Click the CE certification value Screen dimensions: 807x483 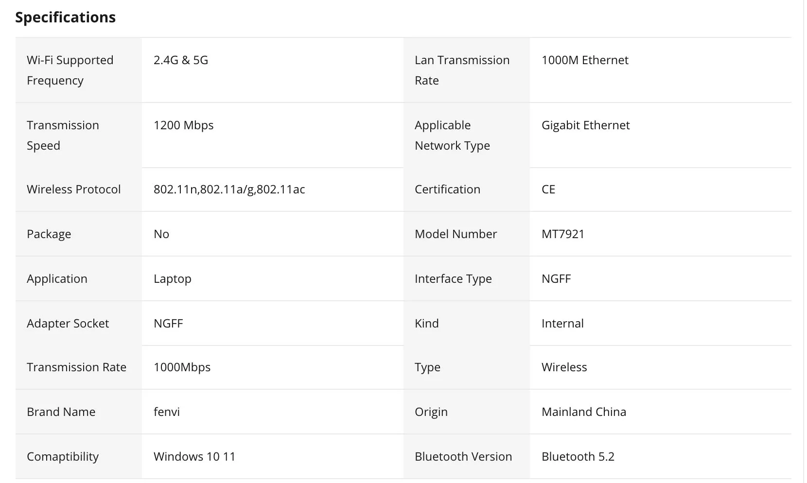(548, 190)
